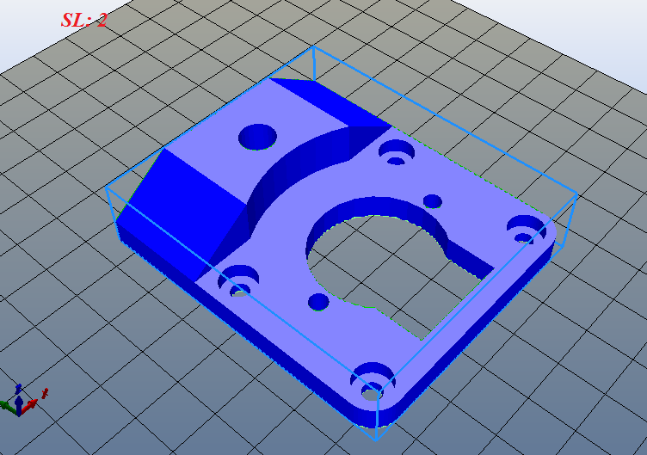647x455 pixels.
Task: Click the small hole right of the circular cutout
Action: tap(433, 201)
